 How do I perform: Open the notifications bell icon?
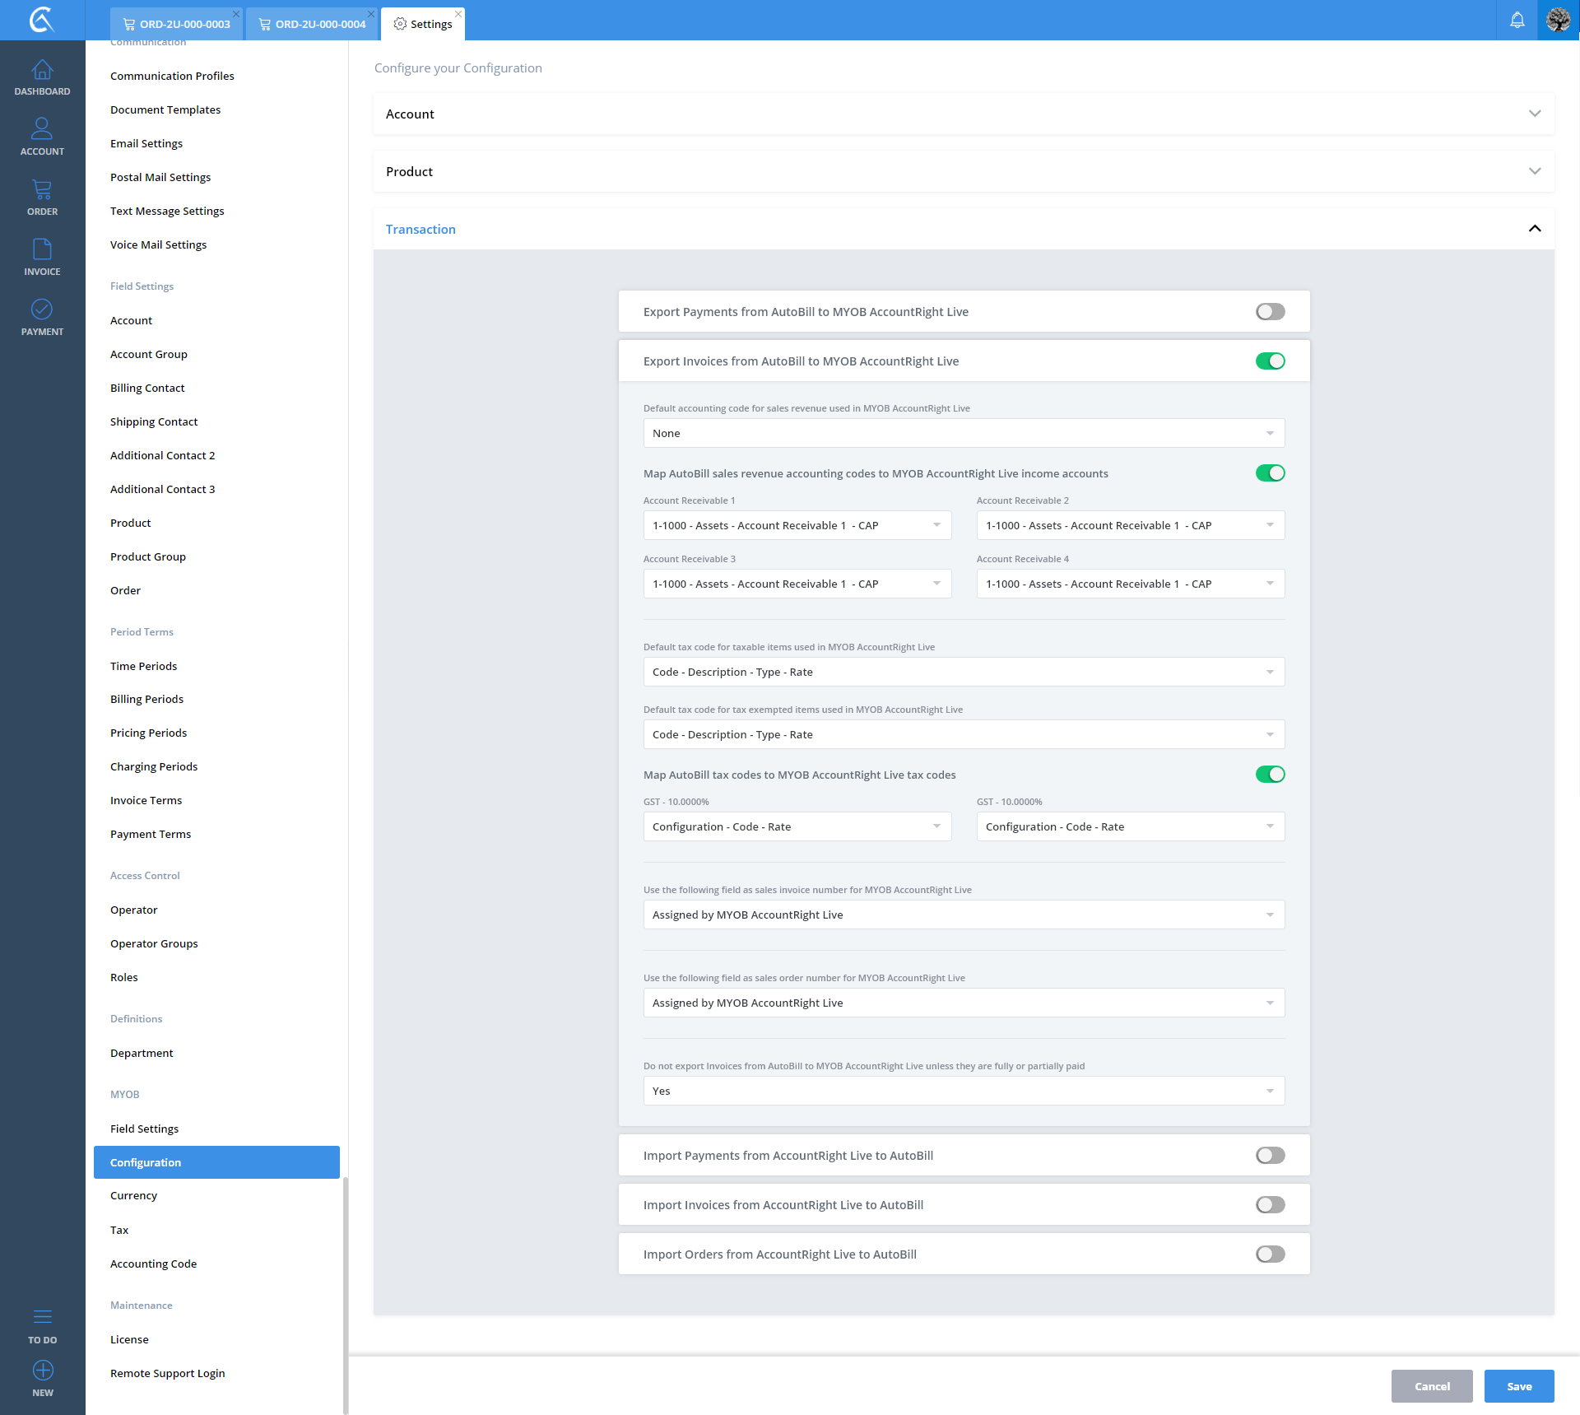(1517, 20)
